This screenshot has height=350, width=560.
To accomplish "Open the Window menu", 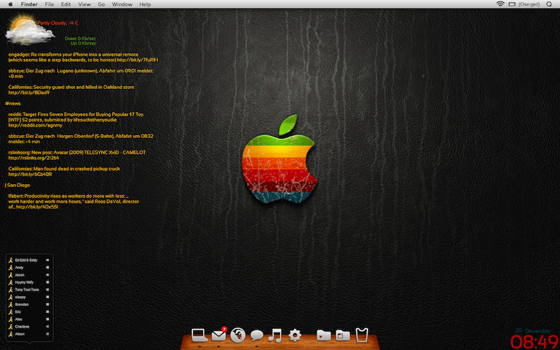I will (x=122, y=4).
